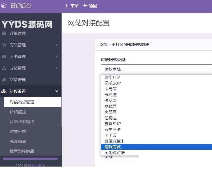Go to 价格监控 page

point(18,112)
